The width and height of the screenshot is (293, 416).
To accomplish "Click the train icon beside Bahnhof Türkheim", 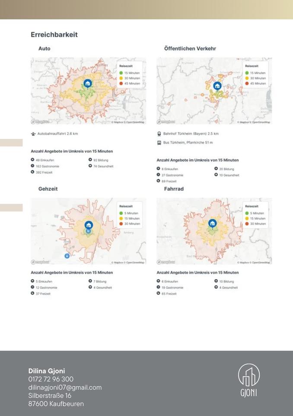I will click(159, 134).
